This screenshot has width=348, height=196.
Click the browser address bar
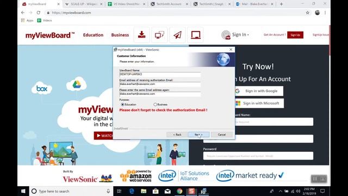tap(175, 13)
